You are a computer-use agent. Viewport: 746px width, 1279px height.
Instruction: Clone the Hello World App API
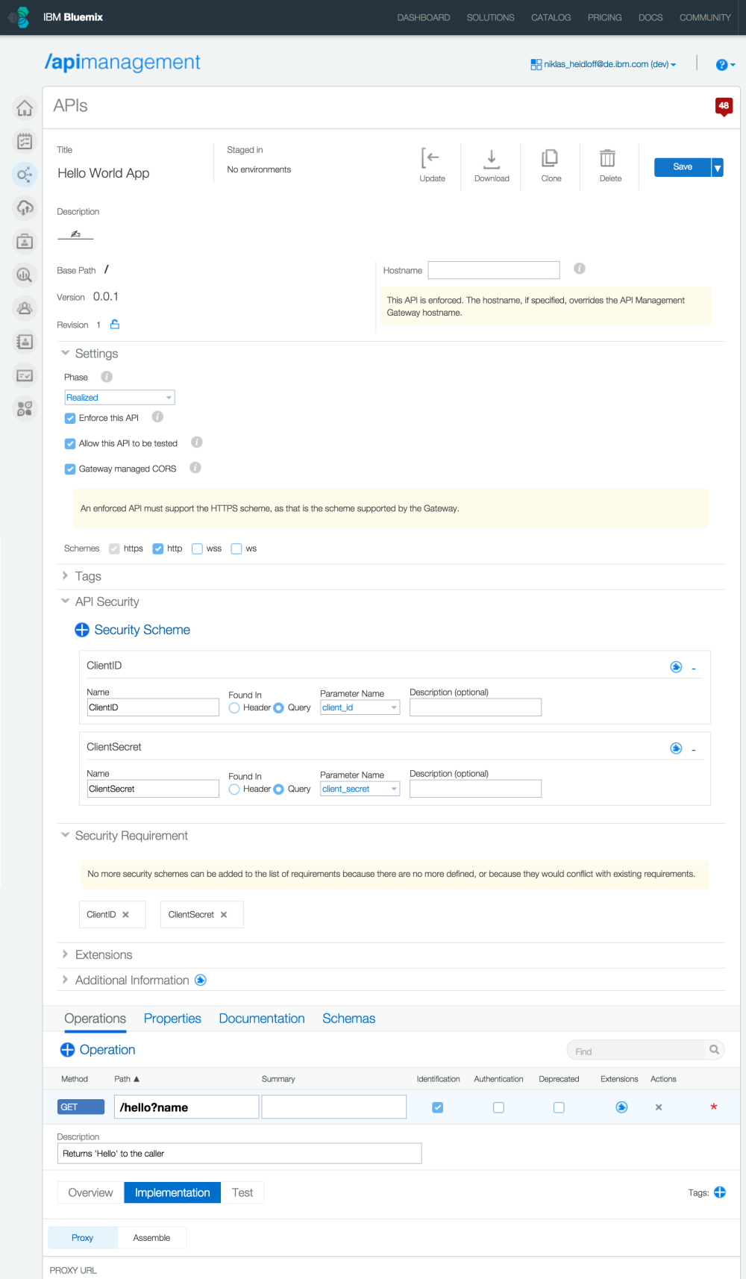[551, 159]
